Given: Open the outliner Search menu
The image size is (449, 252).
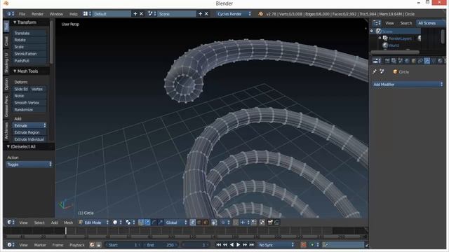Looking at the screenshot, I should point(406,23).
